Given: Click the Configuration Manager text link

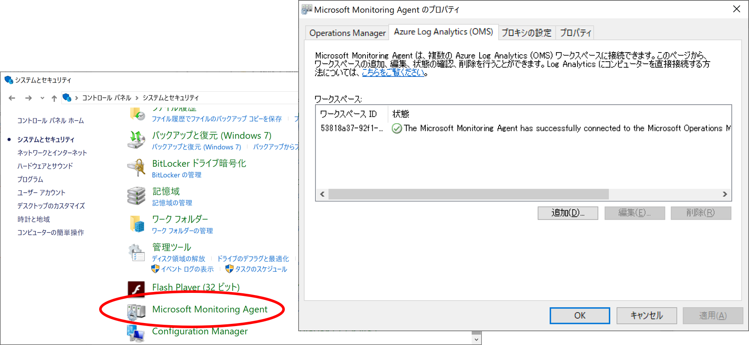Looking at the screenshot, I should tap(200, 331).
